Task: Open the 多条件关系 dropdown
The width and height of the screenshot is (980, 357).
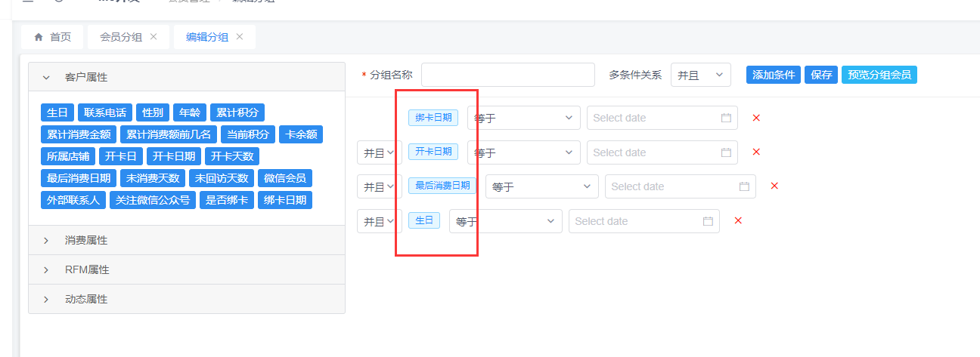Action: tap(700, 75)
